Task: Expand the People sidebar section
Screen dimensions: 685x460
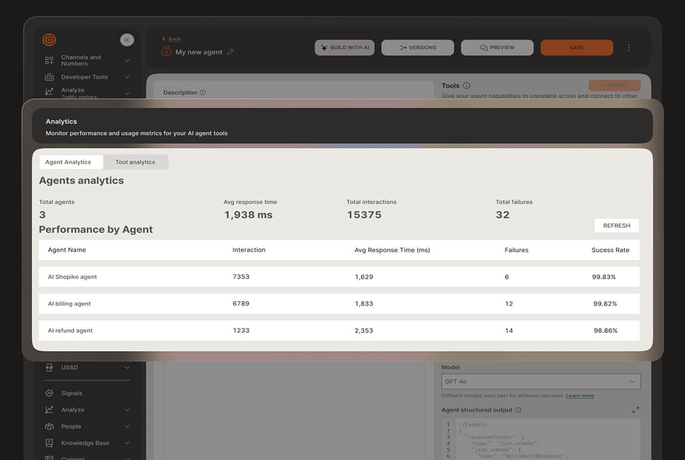Action: [x=127, y=426]
